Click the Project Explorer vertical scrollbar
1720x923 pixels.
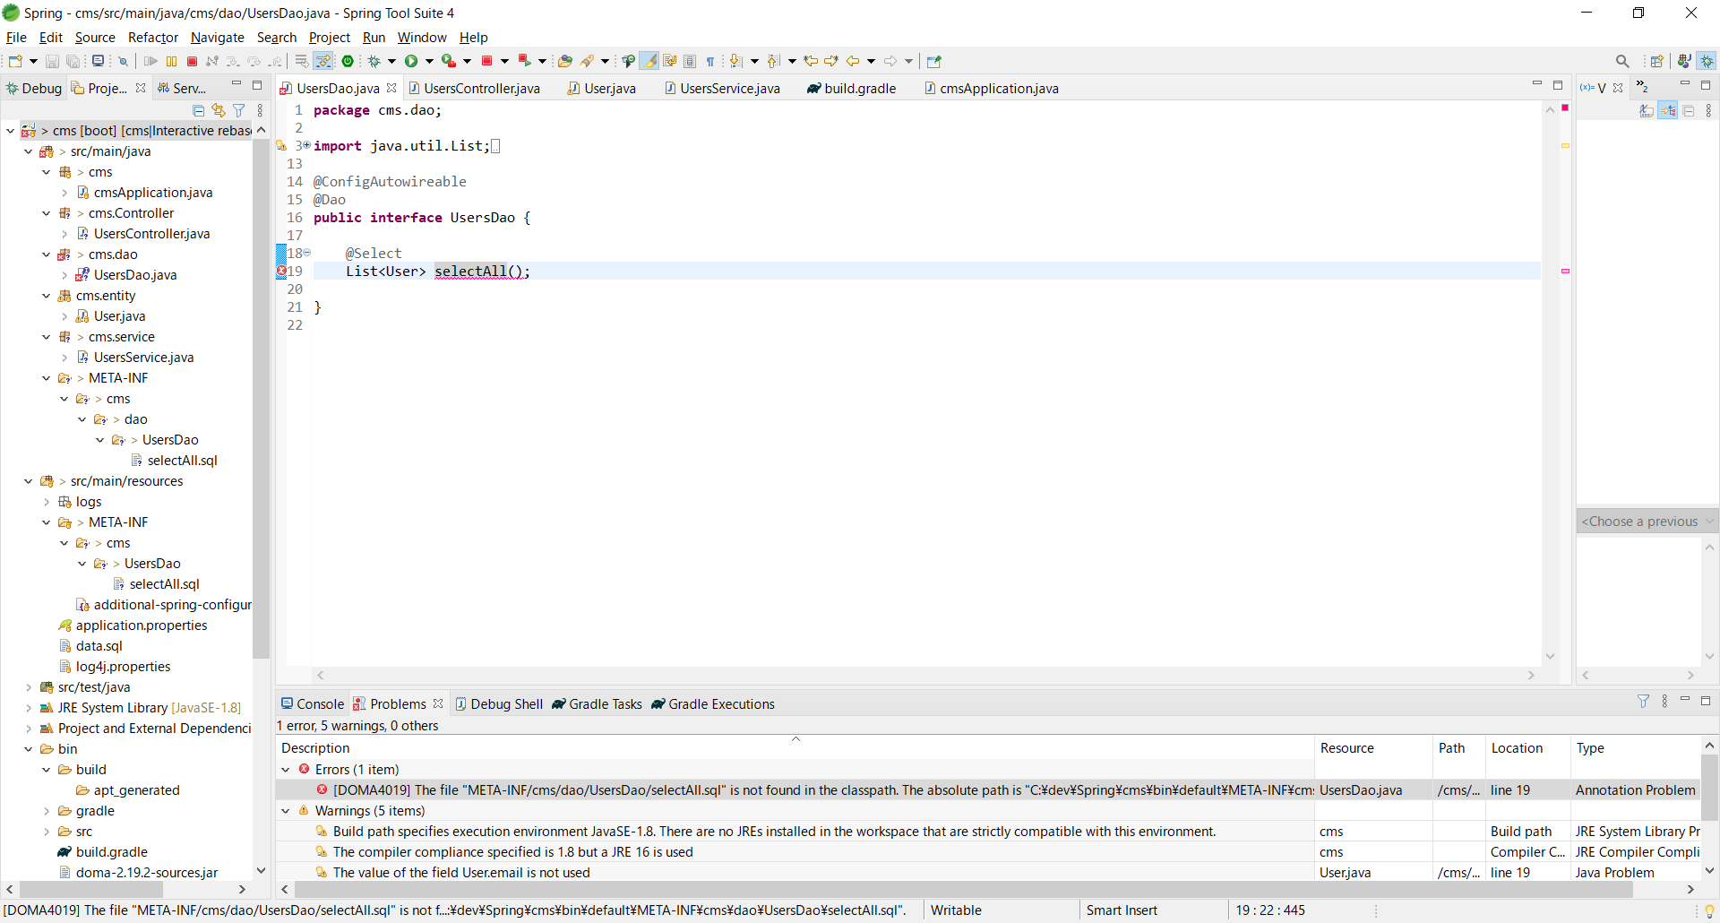261,399
